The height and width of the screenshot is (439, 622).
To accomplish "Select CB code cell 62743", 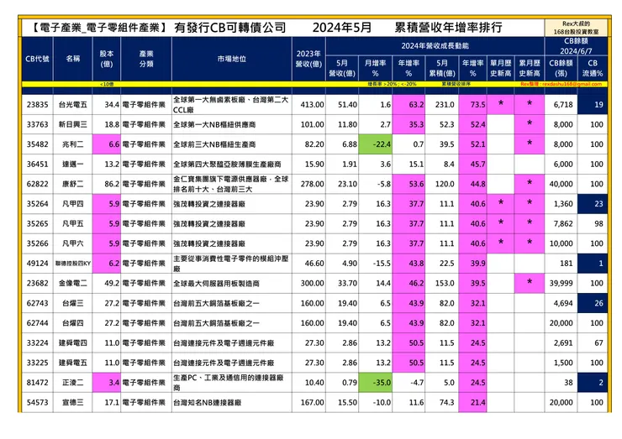I will coord(37,303).
